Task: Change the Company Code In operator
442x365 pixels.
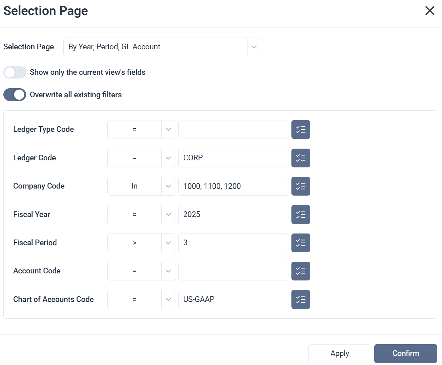Action: coord(168,186)
